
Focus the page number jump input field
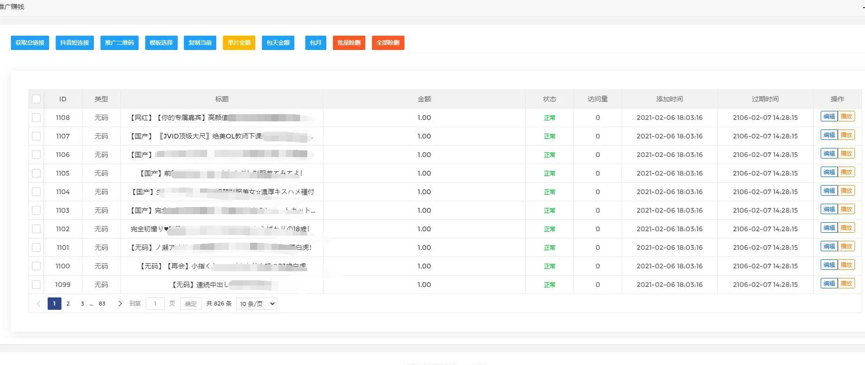click(x=155, y=304)
